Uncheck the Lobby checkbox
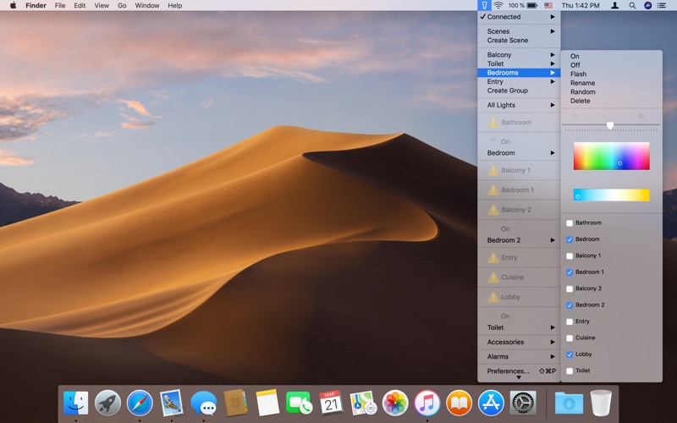Viewport: 677px width, 423px height. pos(570,354)
